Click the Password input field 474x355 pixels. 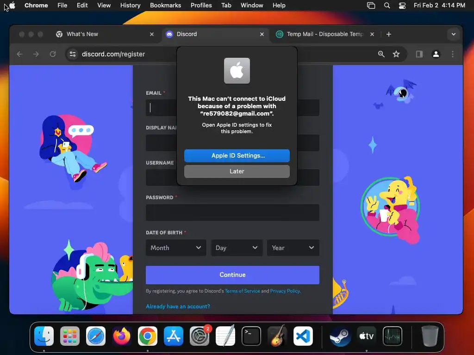232,213
